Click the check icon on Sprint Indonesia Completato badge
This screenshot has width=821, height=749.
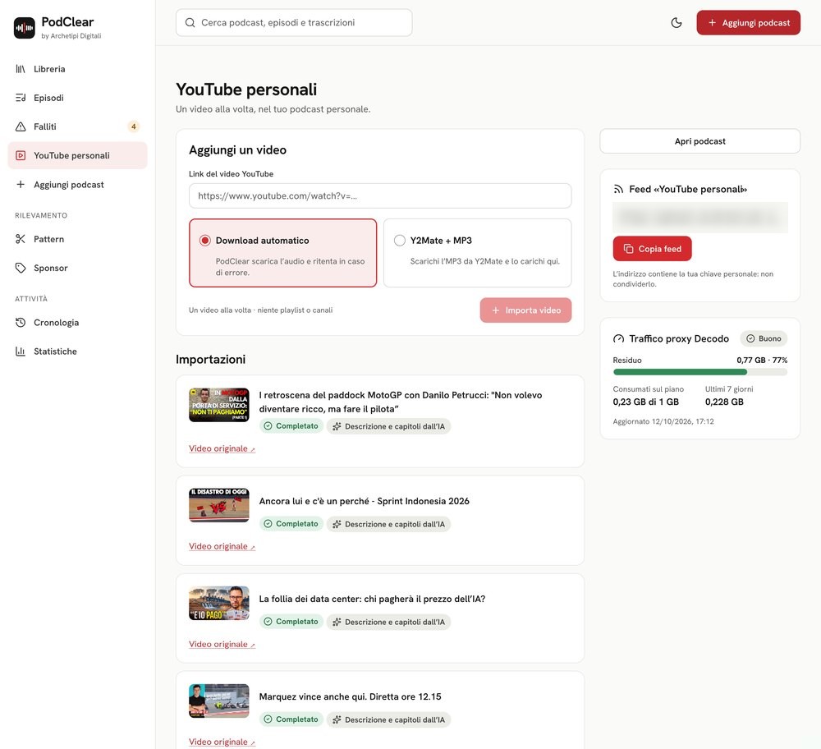[268, 524]
